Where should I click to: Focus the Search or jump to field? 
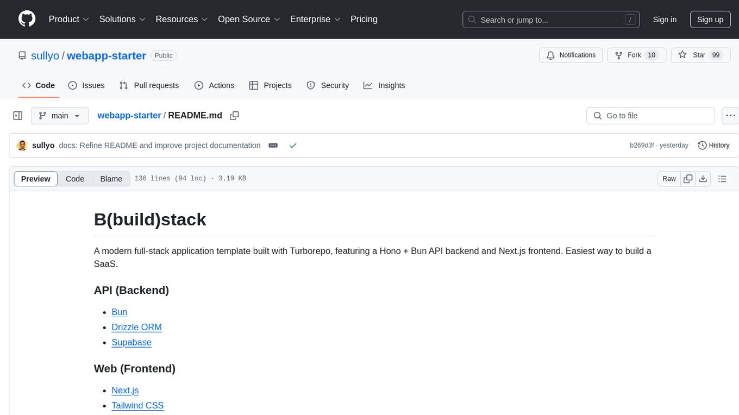[x=552, y=20]
